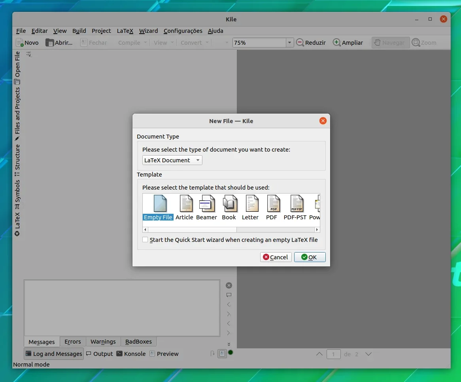Image resolution: width=461 pixels, height=382 pixels.
Task: Choose the PDF-PST template icon
Action: 297,203
